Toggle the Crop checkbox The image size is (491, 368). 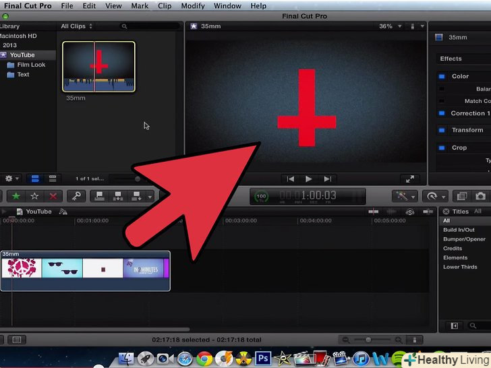click(x=442, y=148)
